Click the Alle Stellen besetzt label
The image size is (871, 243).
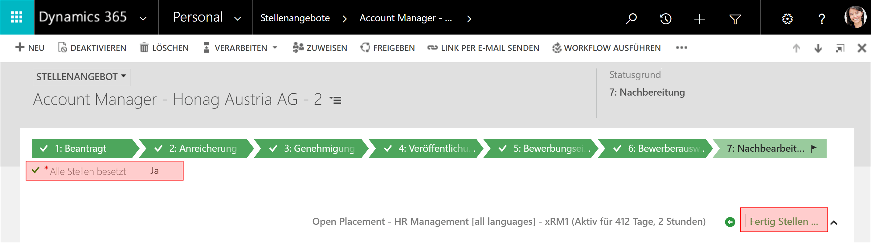point(88,171)
